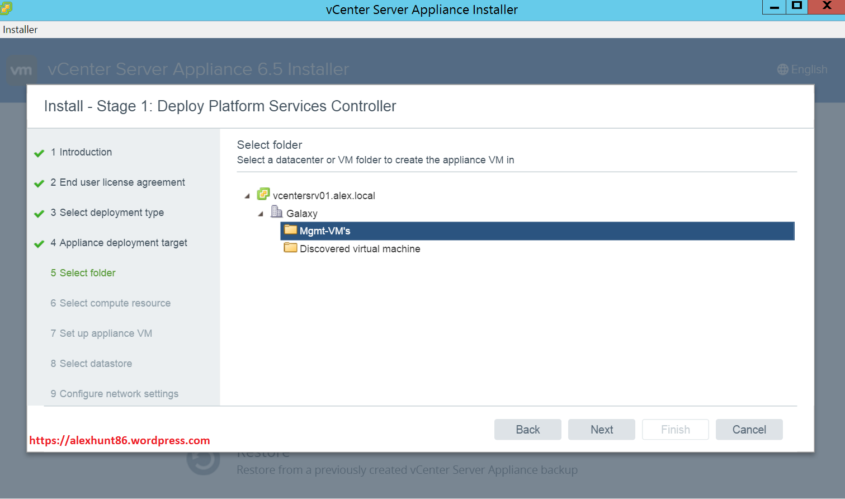This screenshot has height=499, width=845.
Task: Open the Installer menu
Action: [x=20, y=30]
